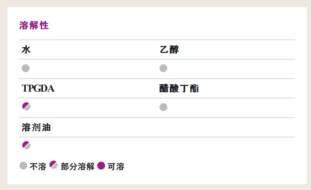Click the half-purple 部分溶解 legend icon

coord(53,165)
